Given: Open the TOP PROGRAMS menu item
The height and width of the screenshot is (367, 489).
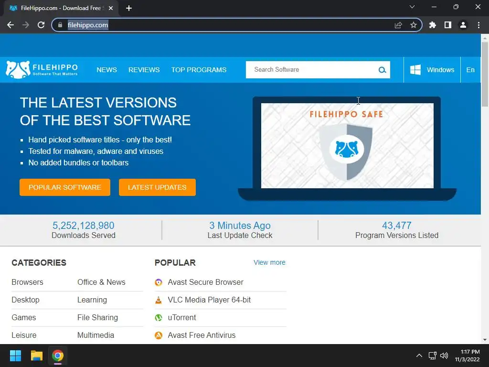Looking at the screenshot, I should (x=199, y=70).
